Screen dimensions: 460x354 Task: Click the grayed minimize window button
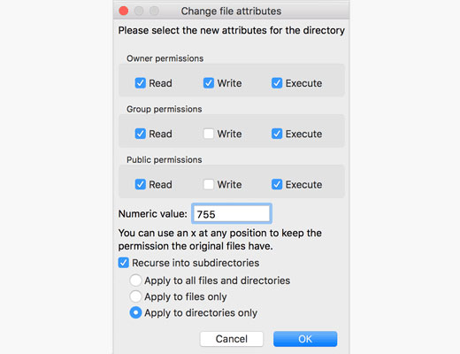pos(139,11)
